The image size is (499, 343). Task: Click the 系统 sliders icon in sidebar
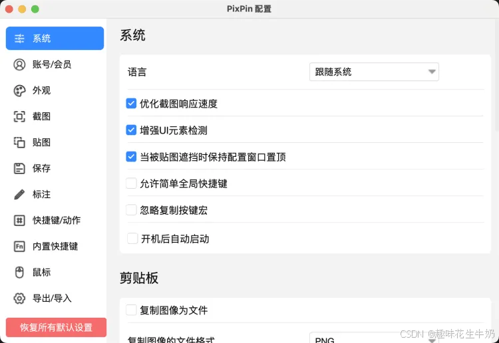(x=19, y=39)
